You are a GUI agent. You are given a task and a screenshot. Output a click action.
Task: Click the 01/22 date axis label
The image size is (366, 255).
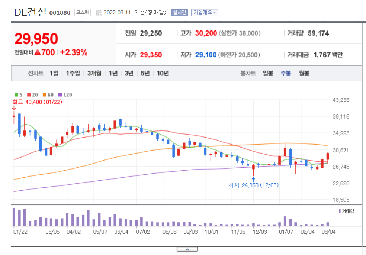pos(20,232)
